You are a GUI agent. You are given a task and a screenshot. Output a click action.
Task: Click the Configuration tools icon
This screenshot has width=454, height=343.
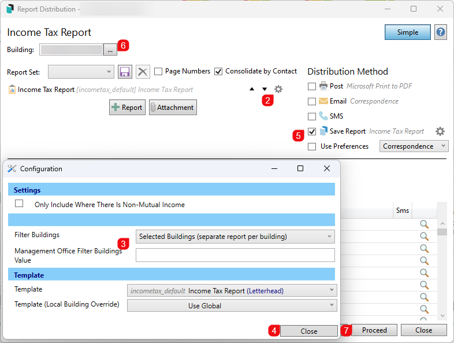click(x=12, y=168)
